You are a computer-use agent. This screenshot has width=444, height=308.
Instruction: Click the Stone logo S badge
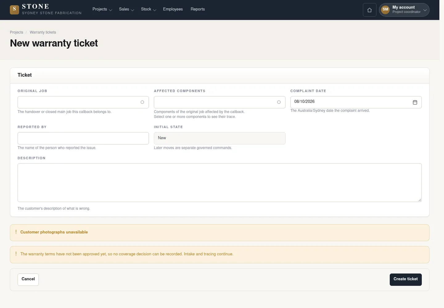pyautogui.click(x=14, y=10)
